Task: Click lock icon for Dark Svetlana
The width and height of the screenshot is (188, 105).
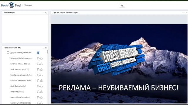Action: coord(41,69)
